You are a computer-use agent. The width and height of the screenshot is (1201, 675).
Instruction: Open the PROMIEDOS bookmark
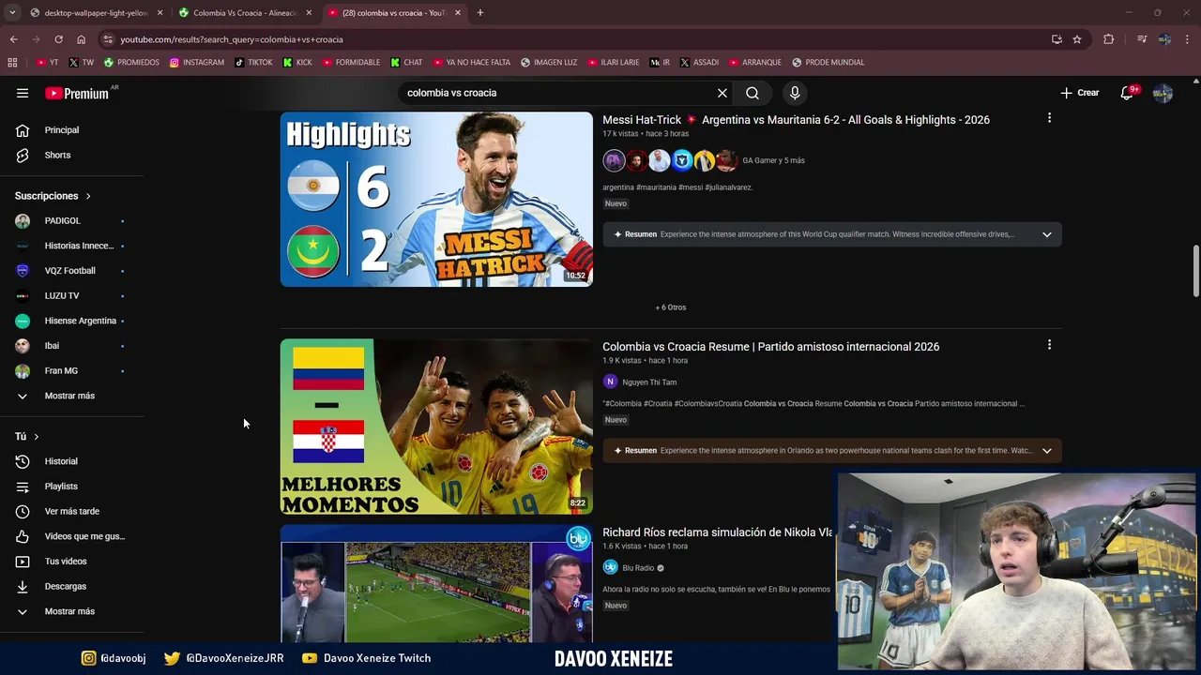(x=131, y=63)
